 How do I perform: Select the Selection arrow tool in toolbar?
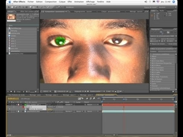click(x=9, y=7)
